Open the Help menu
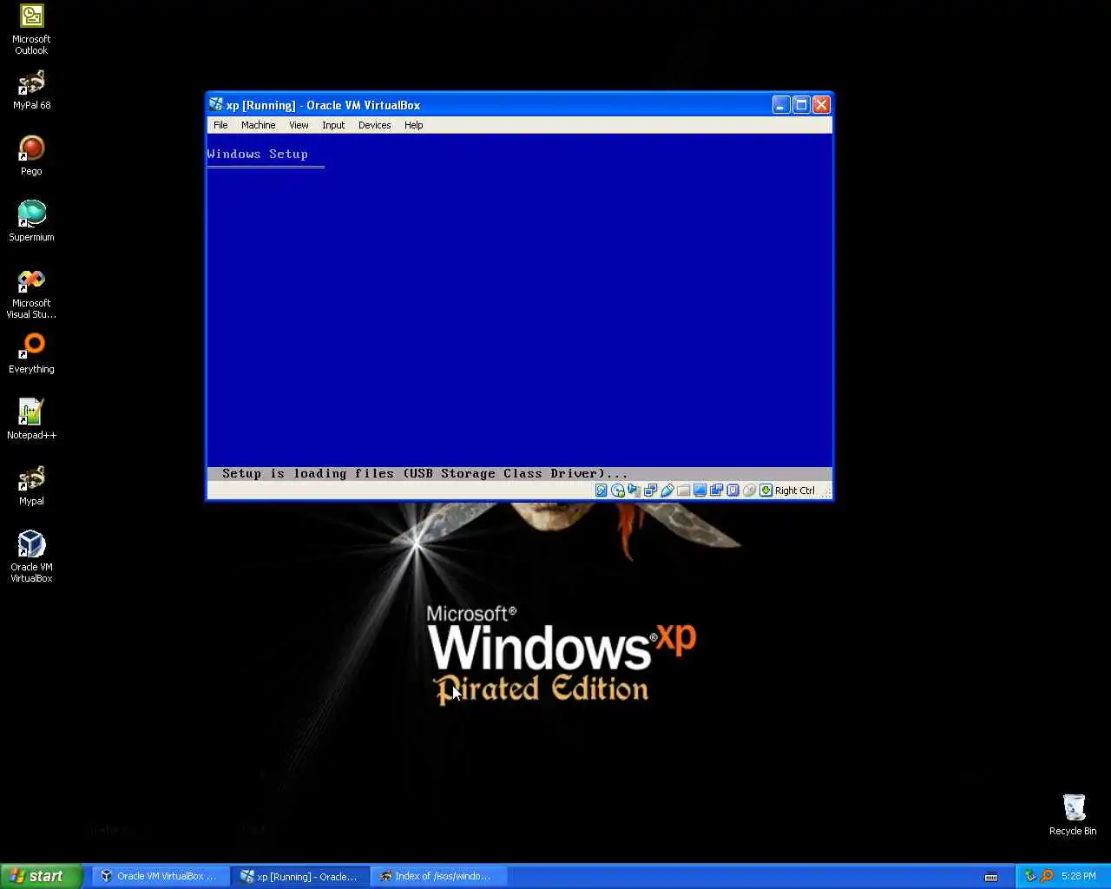 pyautogui.click(x=413, y=125)
